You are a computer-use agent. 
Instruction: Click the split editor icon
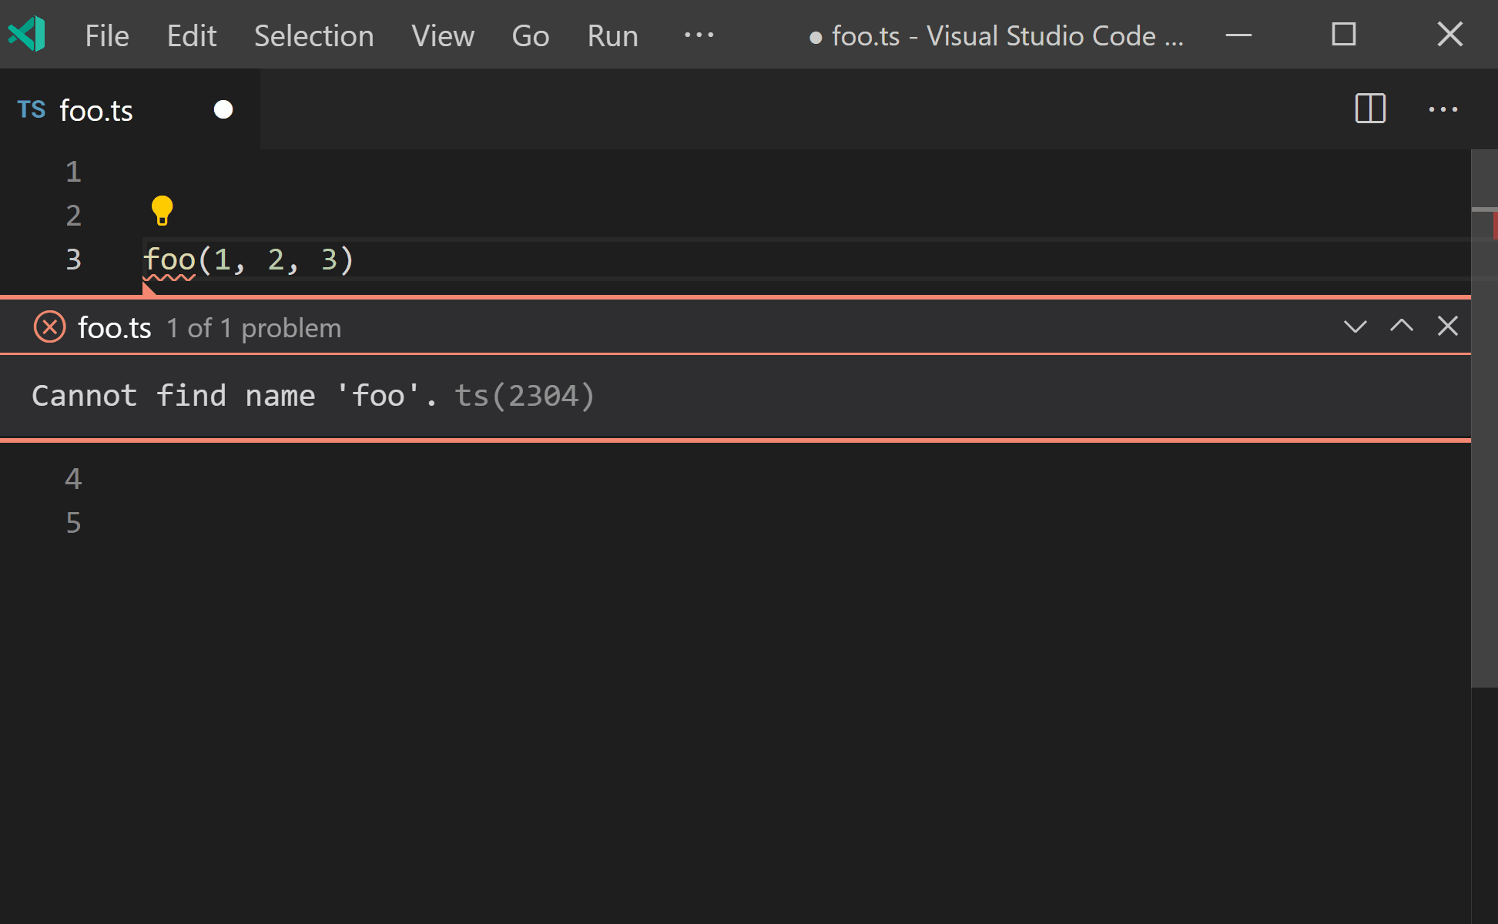coord(1369,108)
